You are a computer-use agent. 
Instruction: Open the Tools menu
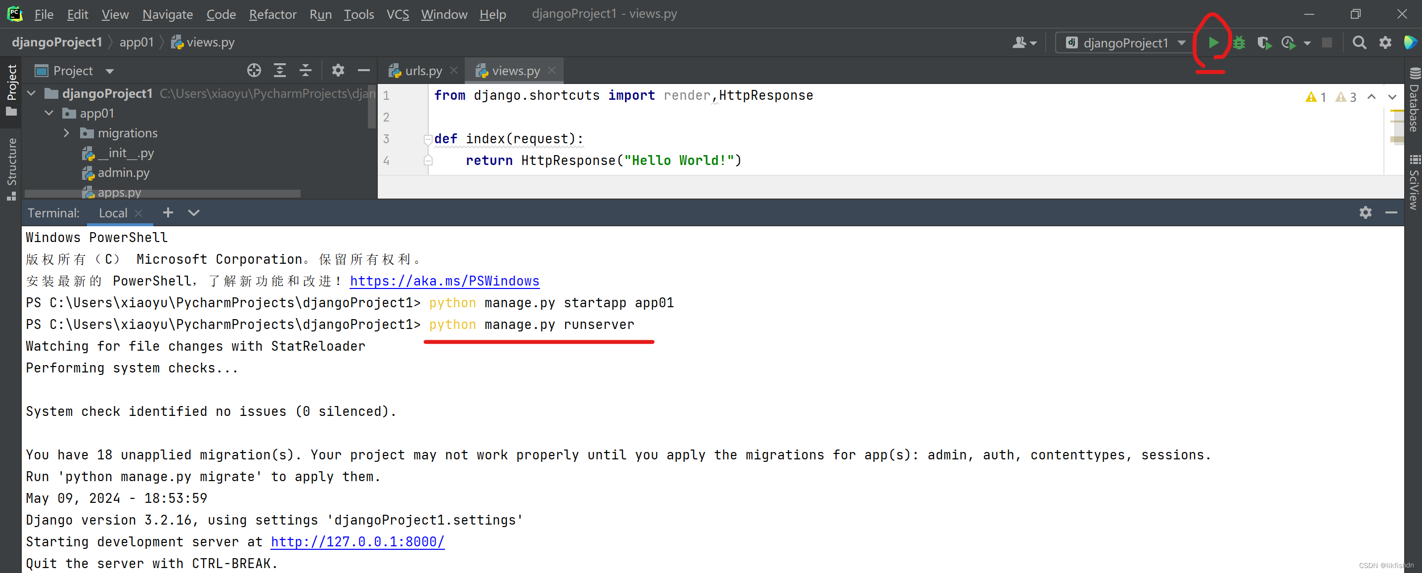click(359, 14)
